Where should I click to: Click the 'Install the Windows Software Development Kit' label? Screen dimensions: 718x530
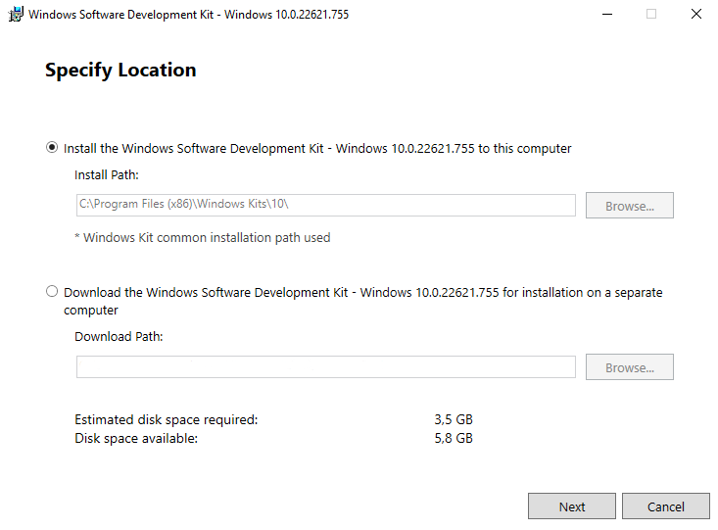point(317,149)
